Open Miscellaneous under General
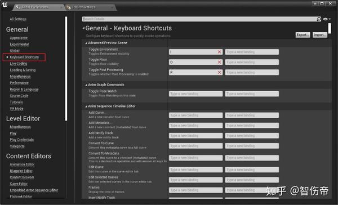 [20, 76]
